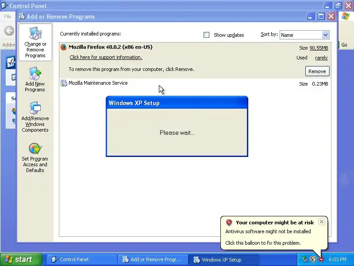The width and height of the screenshot is (354, 266).
Task: Open Click here for support information link
Action: tap(106, 57)
